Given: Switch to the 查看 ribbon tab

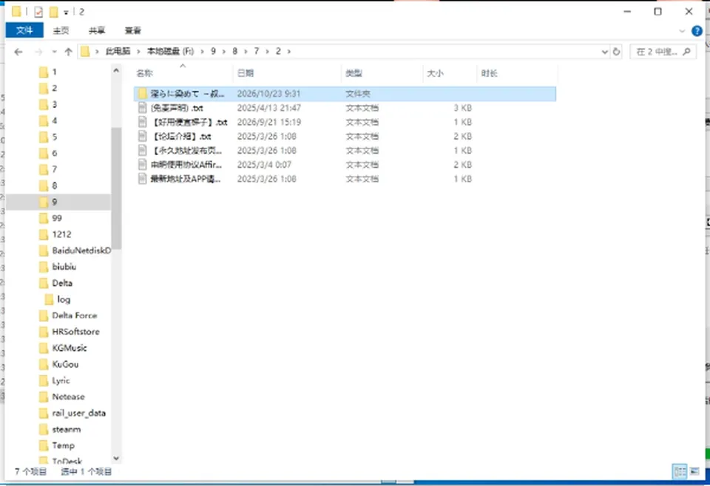Looking at the screenshot, I should point(132,30).
